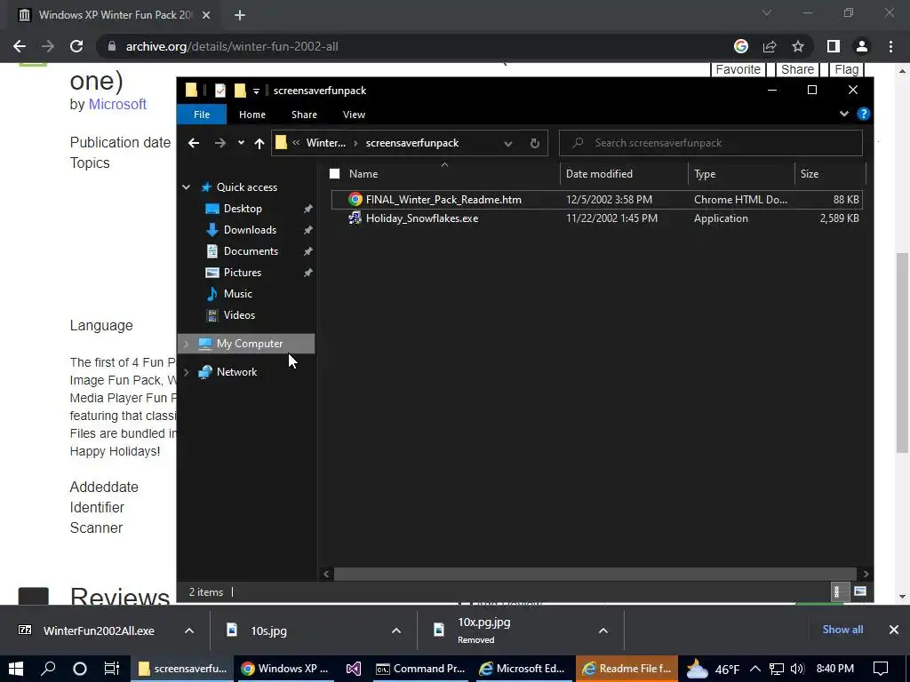Click the Holiday_Snowflakes.exe installer icon

pyautogui.click(x=355, y=218)
